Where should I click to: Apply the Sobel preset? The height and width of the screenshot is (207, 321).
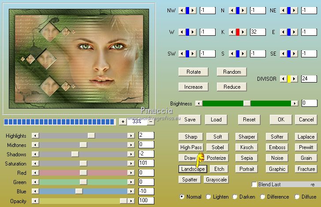pyautogui.click(x=217, y=147)
